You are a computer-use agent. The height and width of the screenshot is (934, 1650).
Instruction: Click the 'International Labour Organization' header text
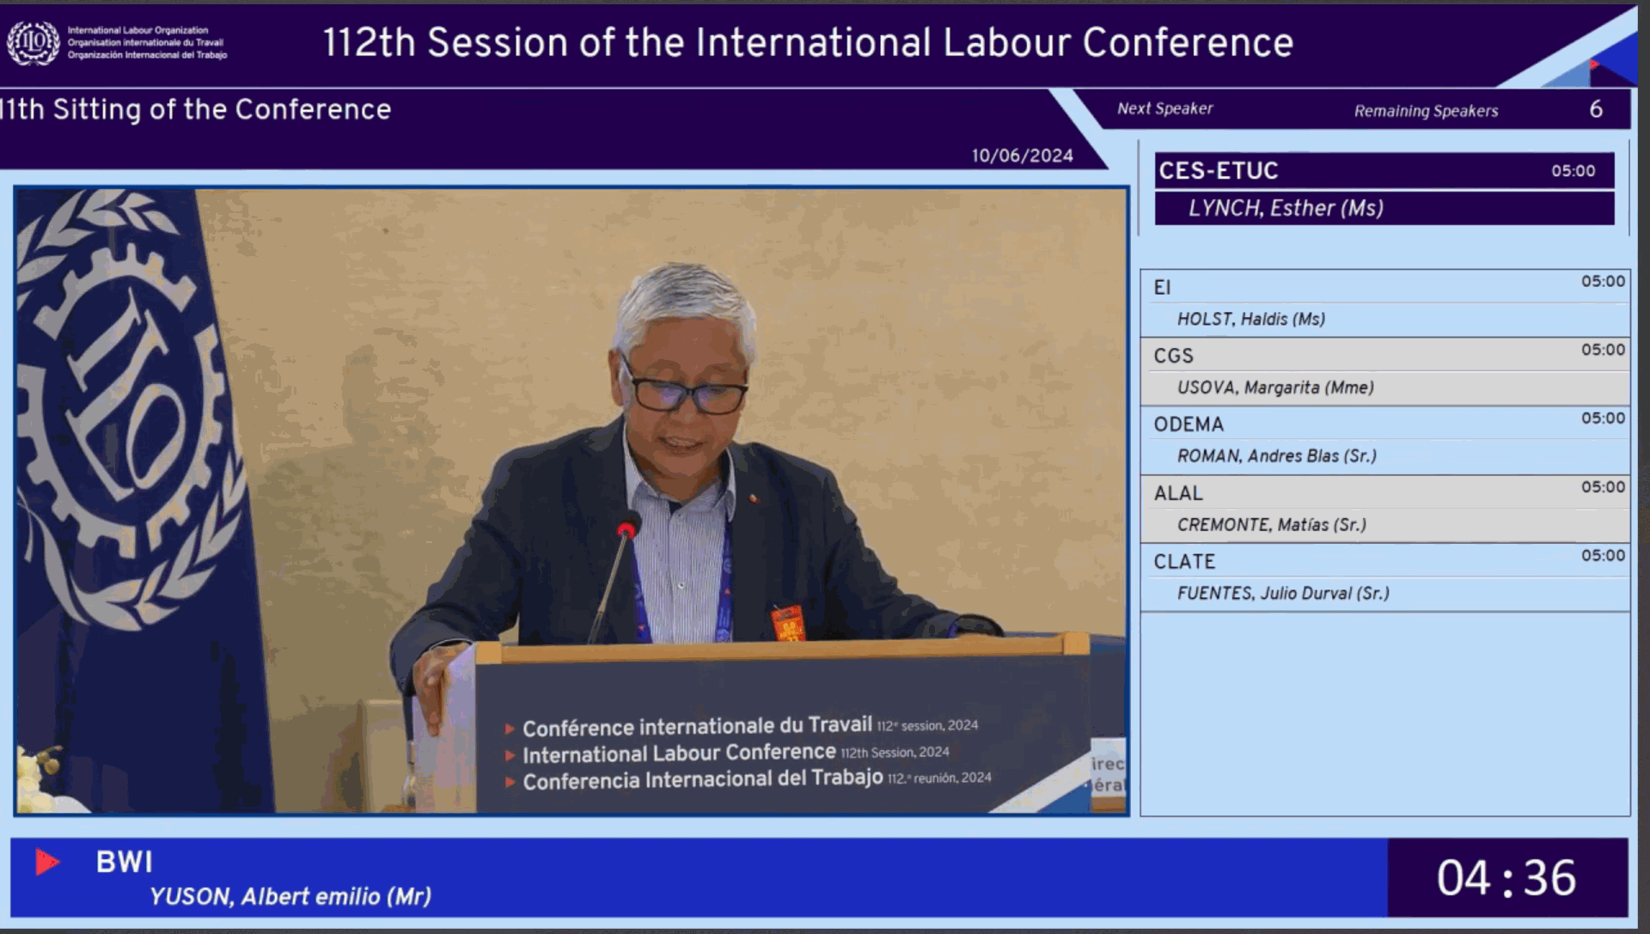coord(137,30)
